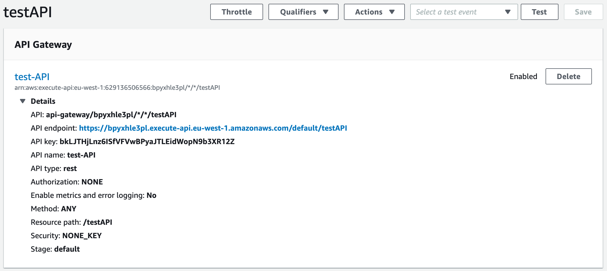Expand the Actions menu

374,12
